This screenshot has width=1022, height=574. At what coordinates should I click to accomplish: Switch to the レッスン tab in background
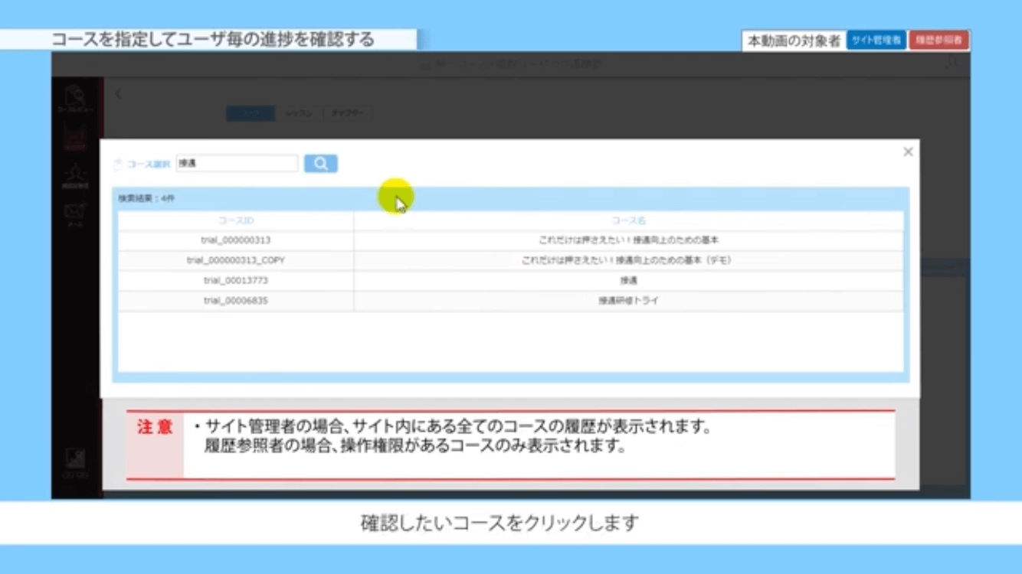pyautogui.click(x=299, y=113)
